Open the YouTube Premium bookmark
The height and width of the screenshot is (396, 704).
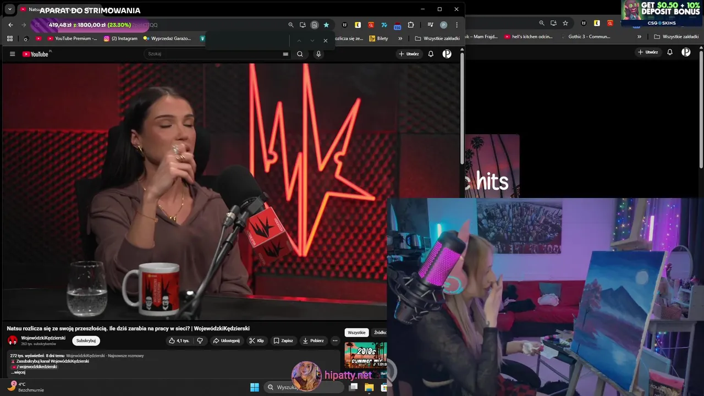[x=72, y=38]
